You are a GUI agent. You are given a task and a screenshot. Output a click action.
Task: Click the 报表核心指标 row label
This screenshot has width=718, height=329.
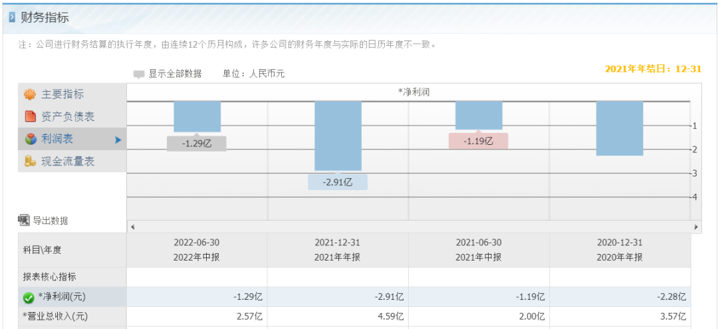point(49,277)
